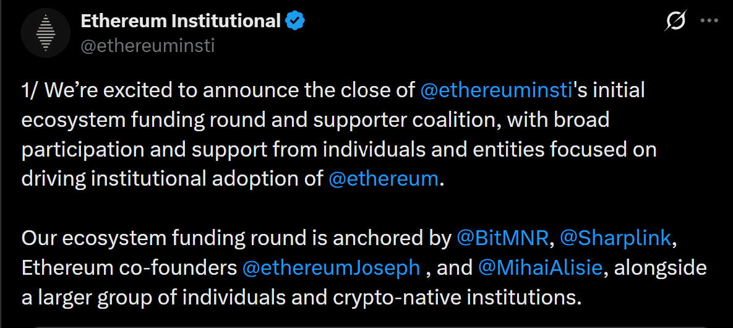The image size is (733, 328).
Task: Open the @Sharplink mention link
Action: tap(615, 239)
